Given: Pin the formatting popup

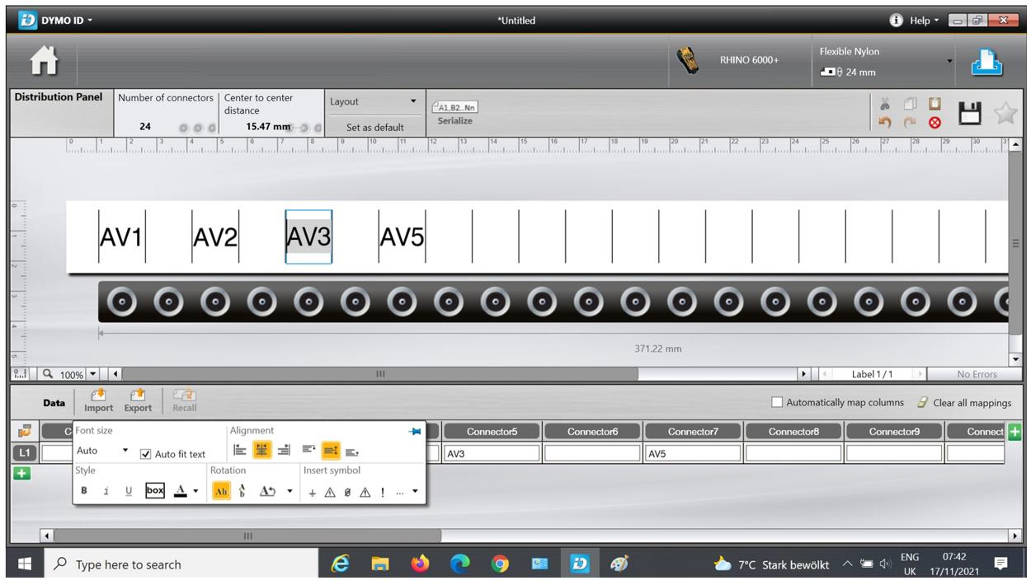Looking at the screenshot, I should 413,431.
